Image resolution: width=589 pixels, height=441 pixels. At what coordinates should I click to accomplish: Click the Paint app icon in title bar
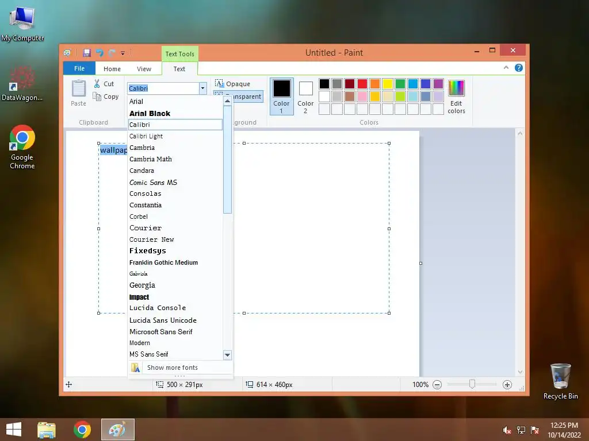67,53
